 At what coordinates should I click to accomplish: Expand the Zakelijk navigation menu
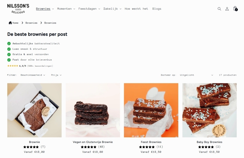point(112,9)
